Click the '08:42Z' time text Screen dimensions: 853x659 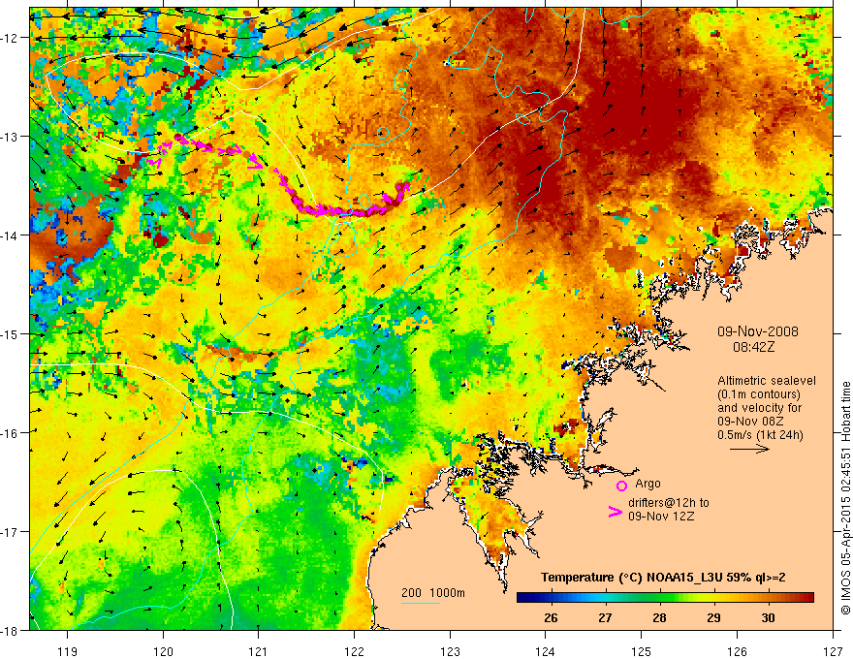tap(753, 347)
